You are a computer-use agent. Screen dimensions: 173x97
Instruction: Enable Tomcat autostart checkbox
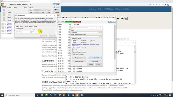click(x=91, y=41)
